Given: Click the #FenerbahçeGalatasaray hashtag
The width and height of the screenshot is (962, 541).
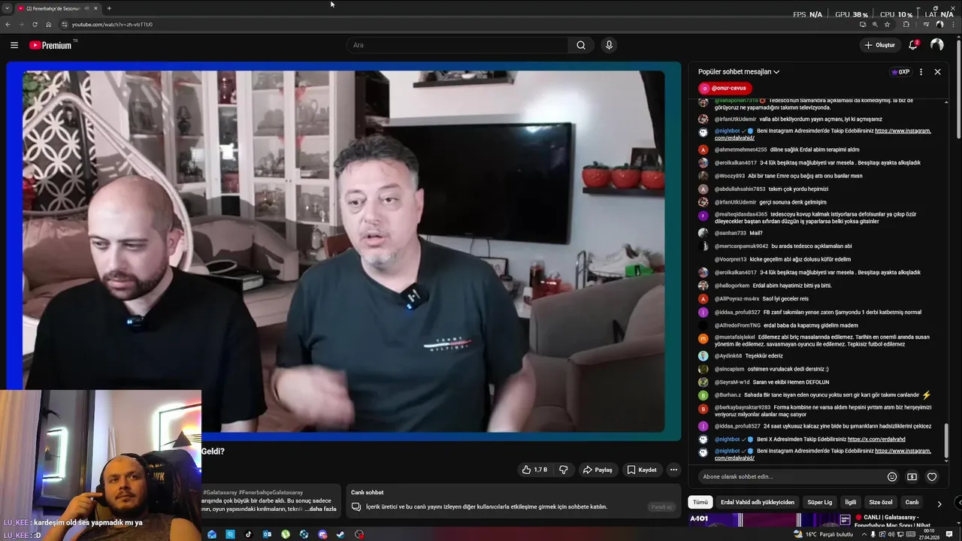Looking at the screenshot, I should 271,492.
